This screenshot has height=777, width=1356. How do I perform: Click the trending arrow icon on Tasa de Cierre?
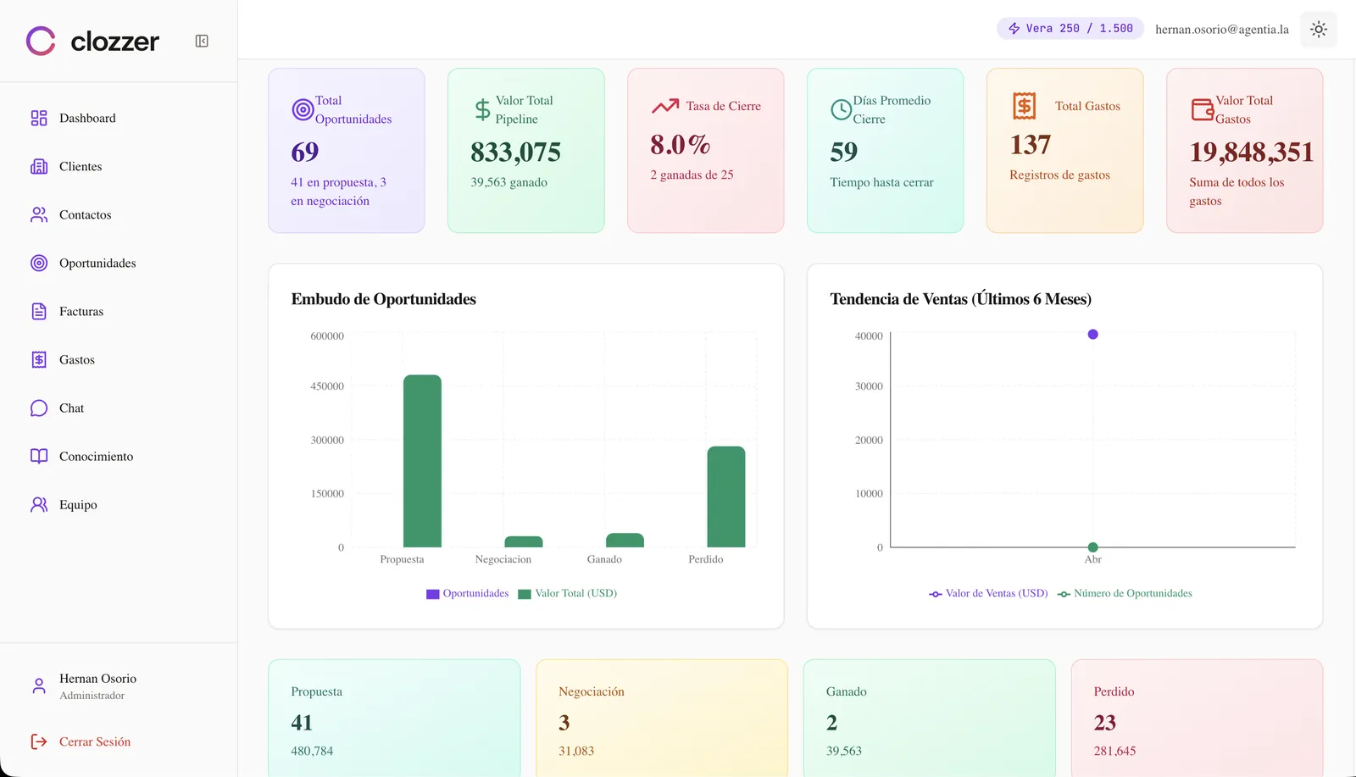pos(665,106)
